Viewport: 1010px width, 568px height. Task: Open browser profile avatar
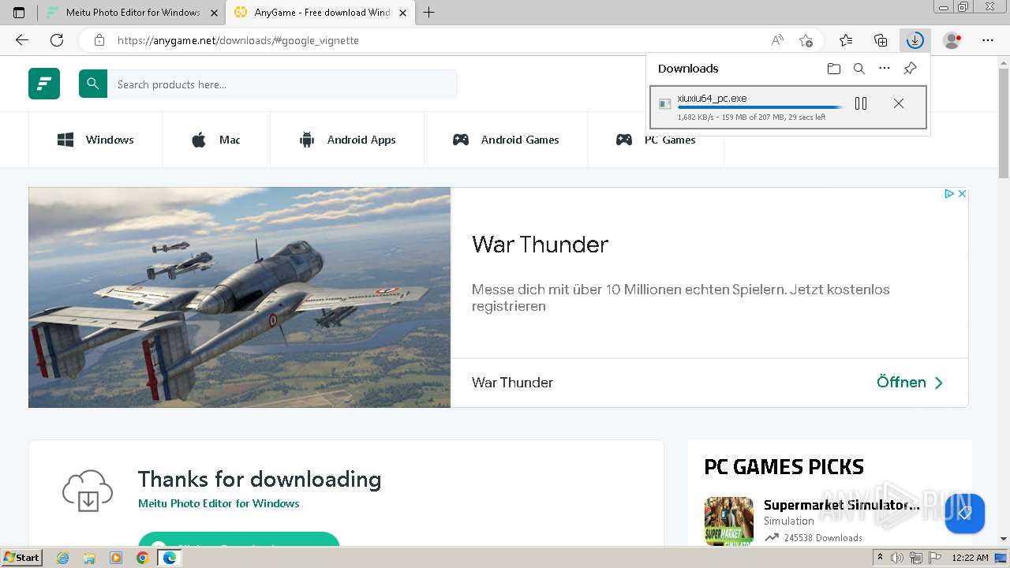pos(952,40)
